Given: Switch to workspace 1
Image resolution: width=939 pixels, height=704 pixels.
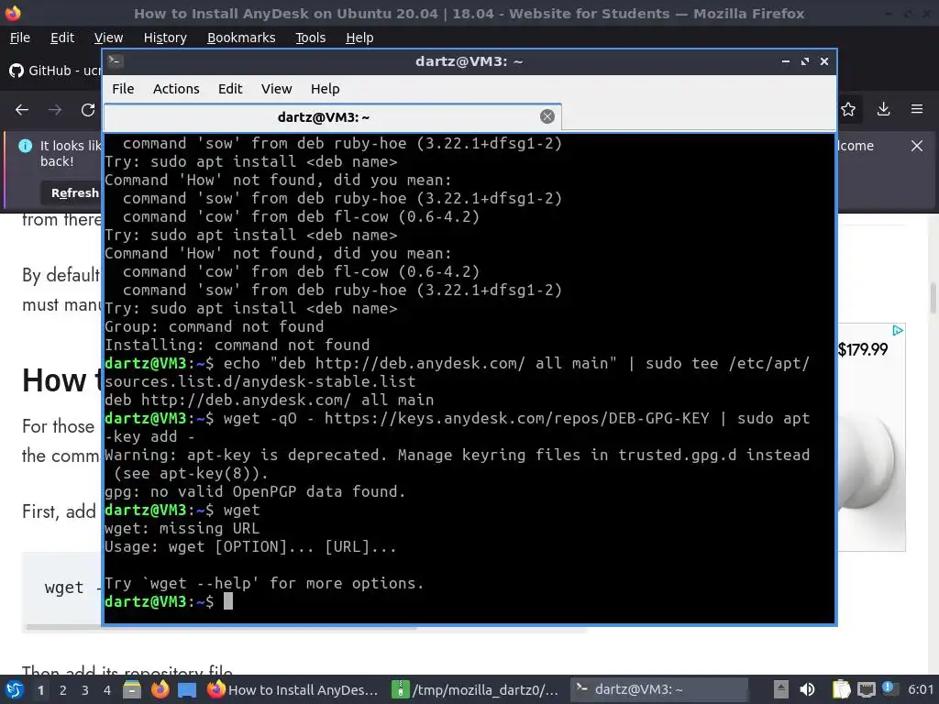Looking at the screenshot, I should 40,690.
